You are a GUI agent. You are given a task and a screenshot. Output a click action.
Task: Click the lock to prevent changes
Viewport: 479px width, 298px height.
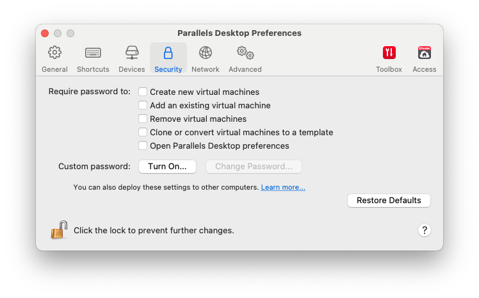[59, 229]
